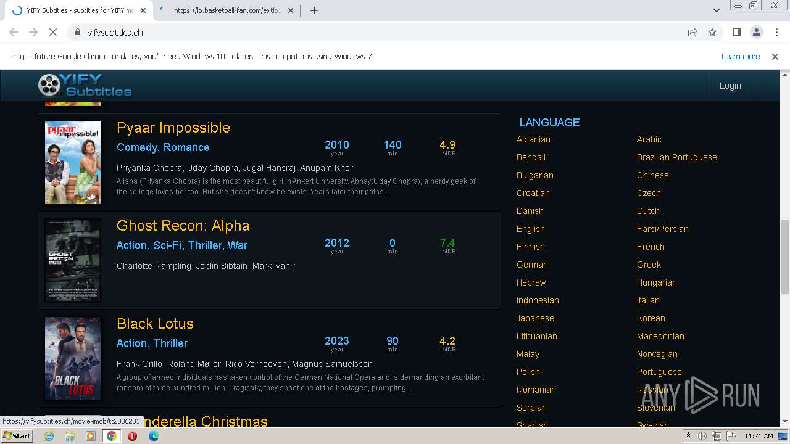
Task: Select the English language
Action: pos(531,229)
